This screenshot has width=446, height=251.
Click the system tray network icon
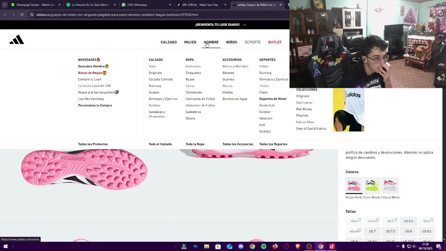[409, 246]
